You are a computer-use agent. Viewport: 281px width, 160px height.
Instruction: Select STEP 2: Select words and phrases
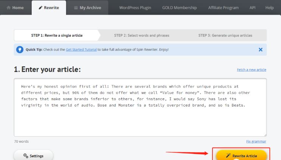point(141,35)
